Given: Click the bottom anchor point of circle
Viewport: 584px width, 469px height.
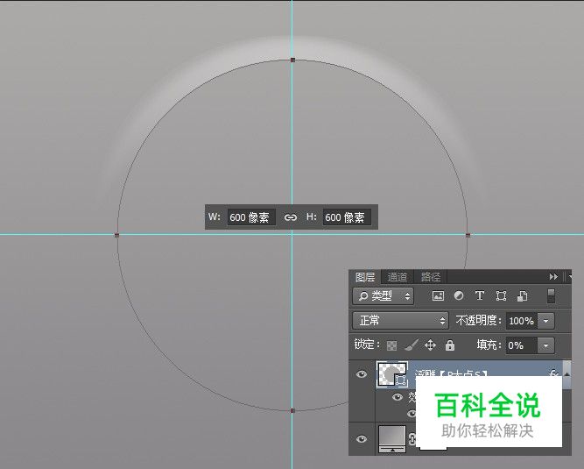Looking at the screenshot, I should [292, 411].
